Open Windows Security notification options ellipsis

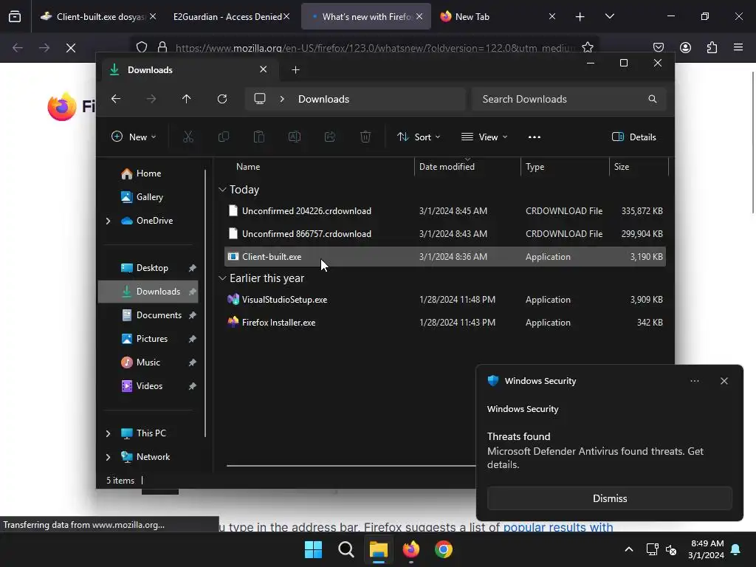[695, 381]
